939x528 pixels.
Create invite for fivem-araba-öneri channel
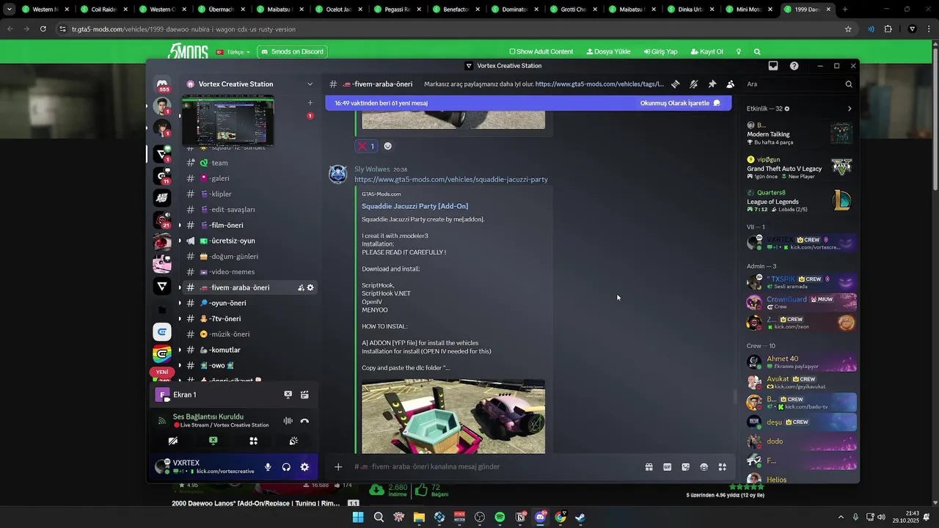301,287
